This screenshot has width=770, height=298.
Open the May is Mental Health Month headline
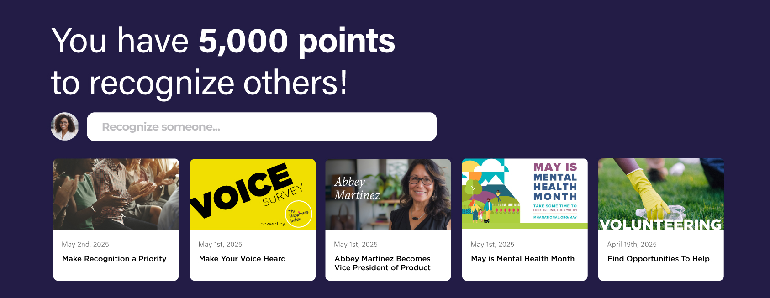(x=522, y=259)
